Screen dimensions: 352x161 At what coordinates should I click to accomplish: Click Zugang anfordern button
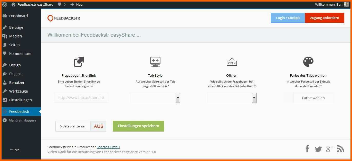click(x=325, y=18)
